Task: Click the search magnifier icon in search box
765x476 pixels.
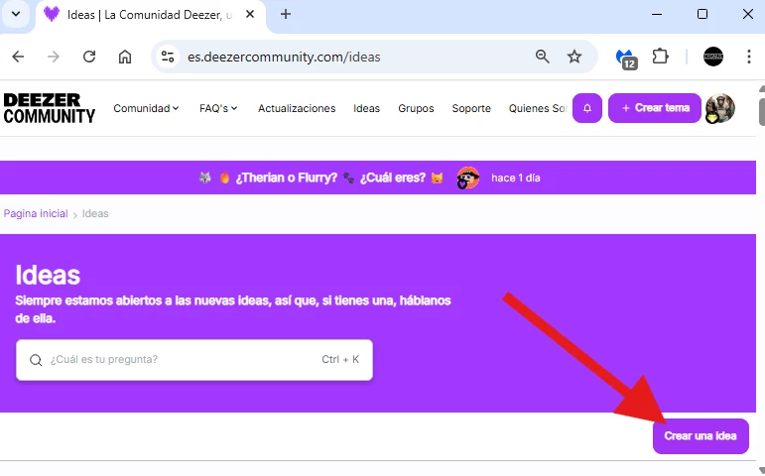Action: tap(36, 360)
